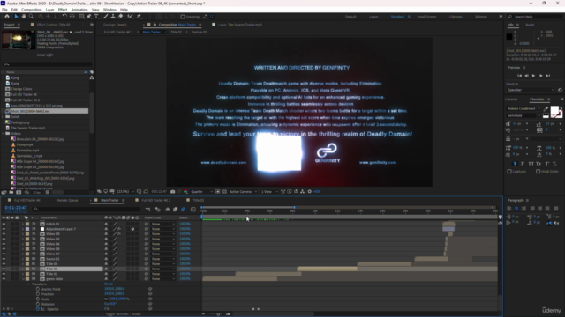Click Reset for the Transform group

(x=108, y=284)
